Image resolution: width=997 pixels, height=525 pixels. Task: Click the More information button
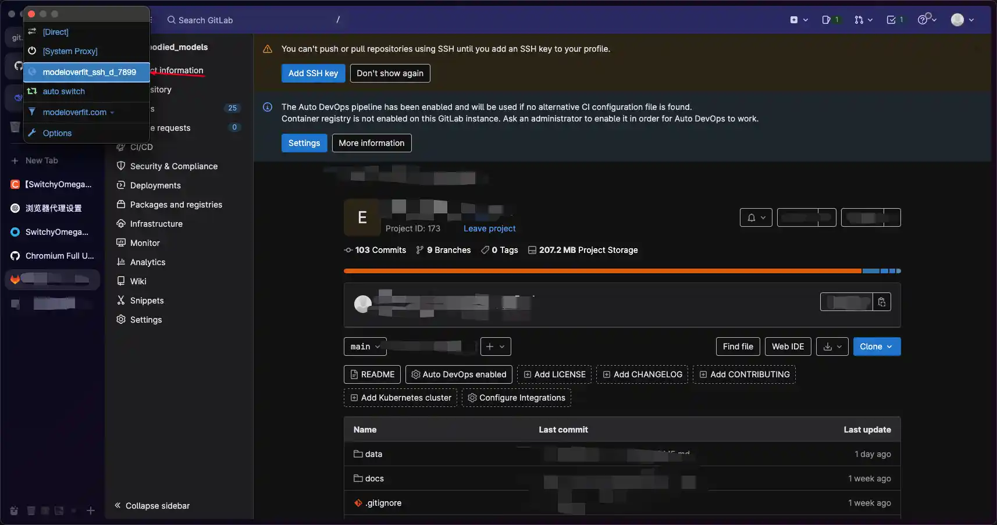pyautogui.click(x=372, y=143)
